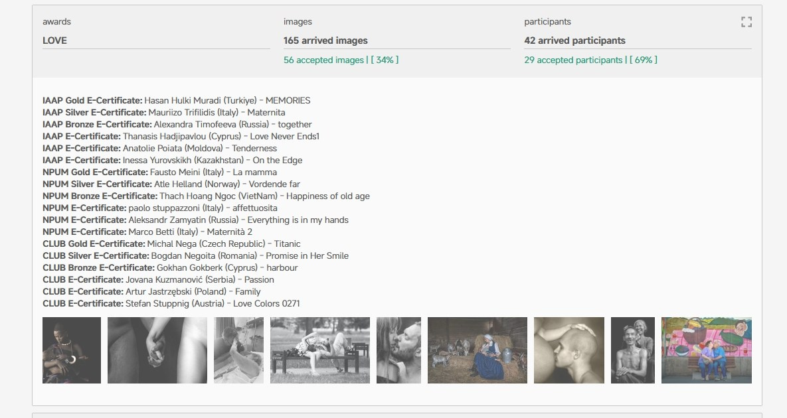View the sepia kiss on bald head photo
The height and width of the screenshot is (418, 787).
(x=569, y=350)
